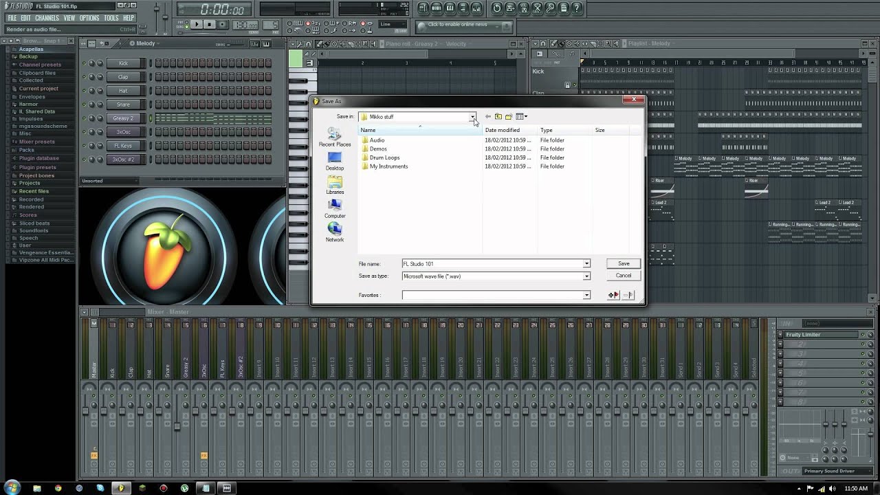Click the one-click audio recording icon
Screen dimensions: 880x495
coord(551,8)
